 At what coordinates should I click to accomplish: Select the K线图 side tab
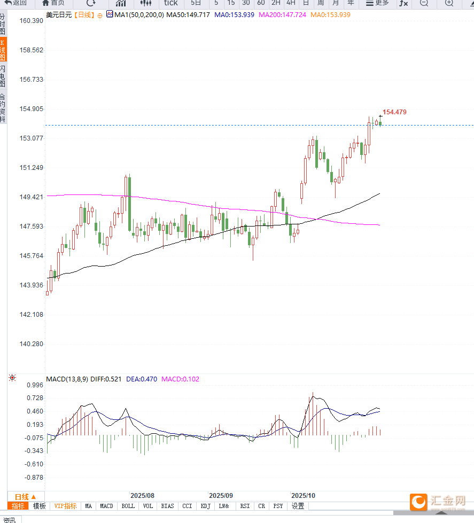3,50
